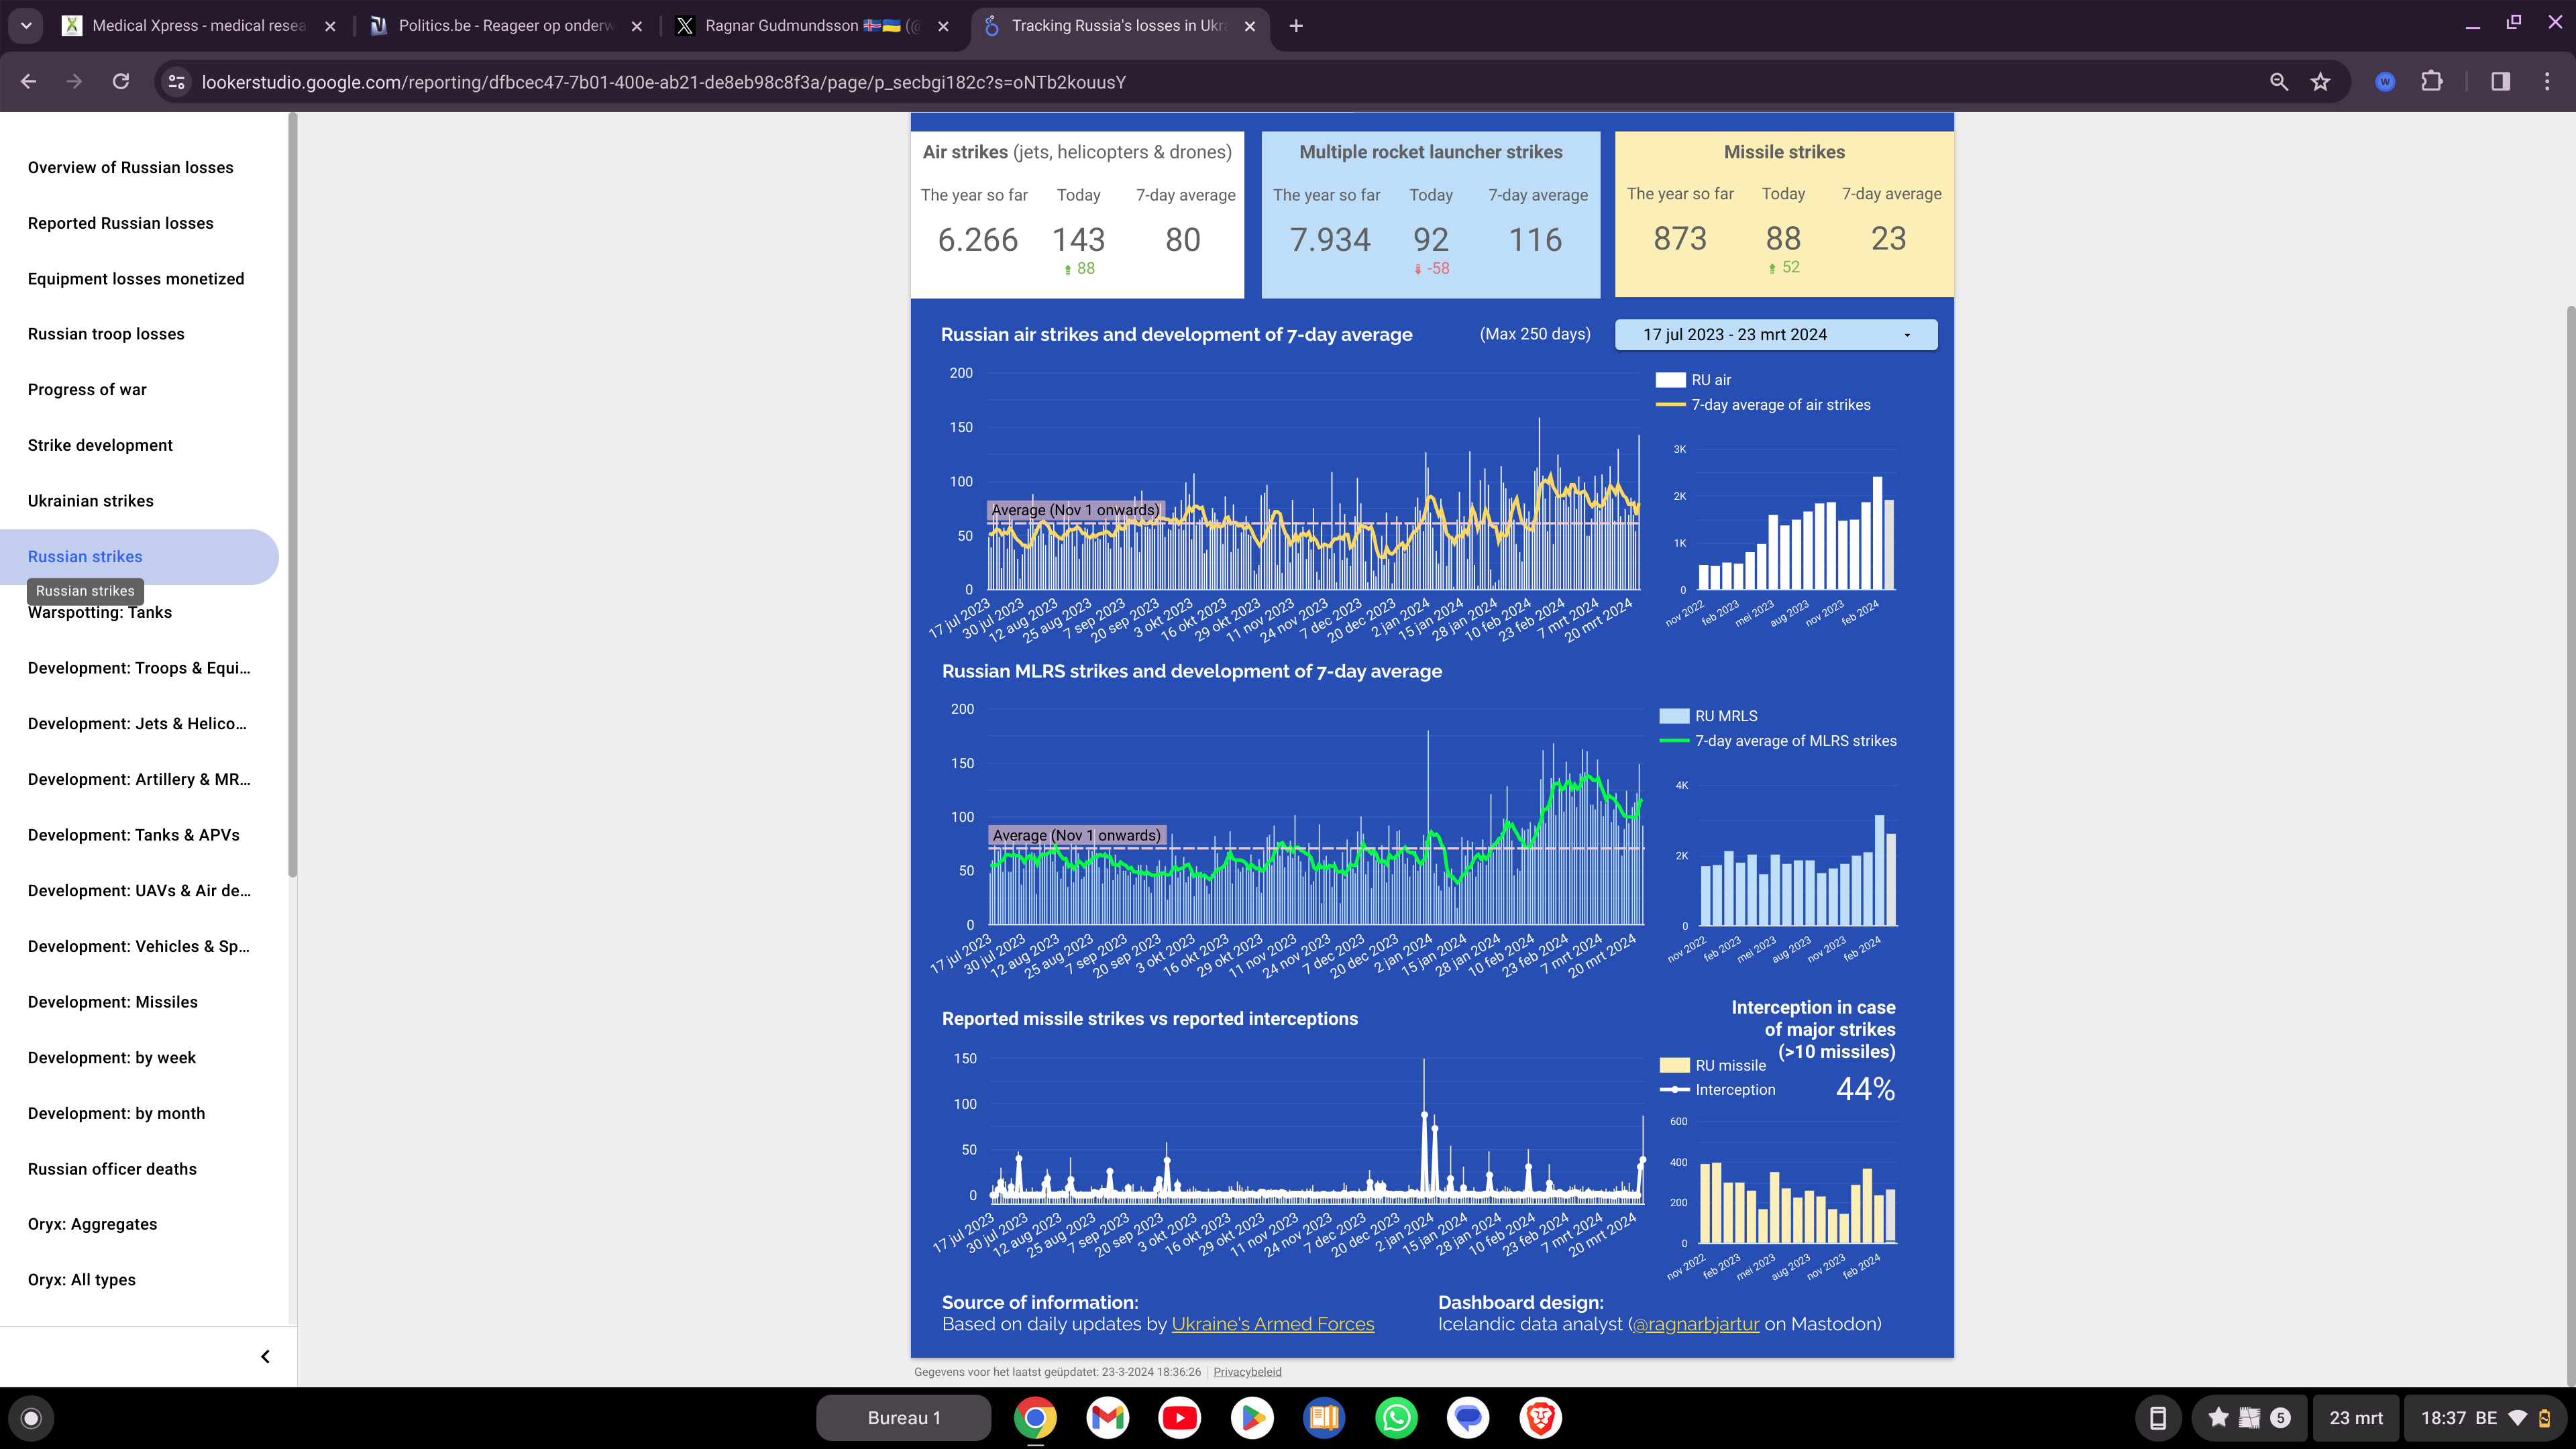2576x1449 pixels.
Task: Launch WhatsApp from the shelf
Action: [1396, 1417]
